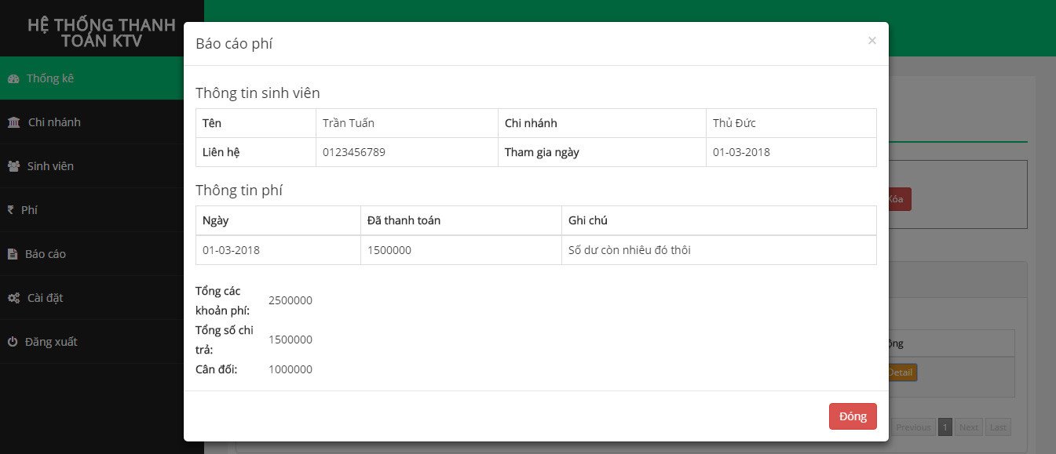Click the Báo cáo document icon
This screenshot has height=454, width=1056.
point(12,254)
